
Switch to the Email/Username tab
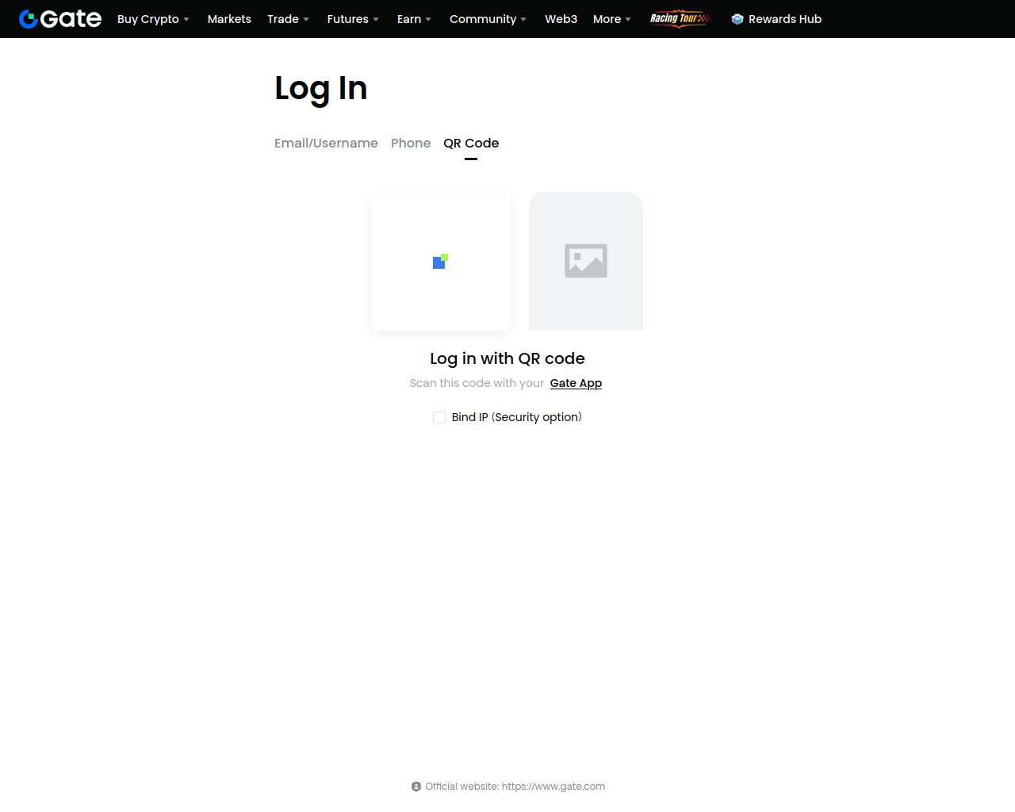[326, 143]
